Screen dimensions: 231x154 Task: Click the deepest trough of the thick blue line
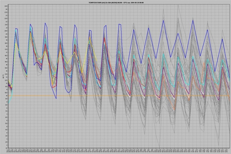click(56, 99)
